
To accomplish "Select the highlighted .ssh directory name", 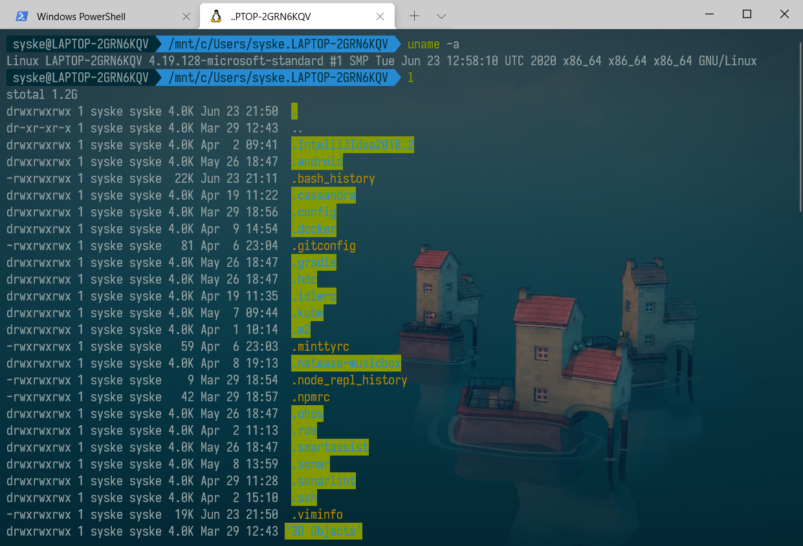I will [303, 498].
